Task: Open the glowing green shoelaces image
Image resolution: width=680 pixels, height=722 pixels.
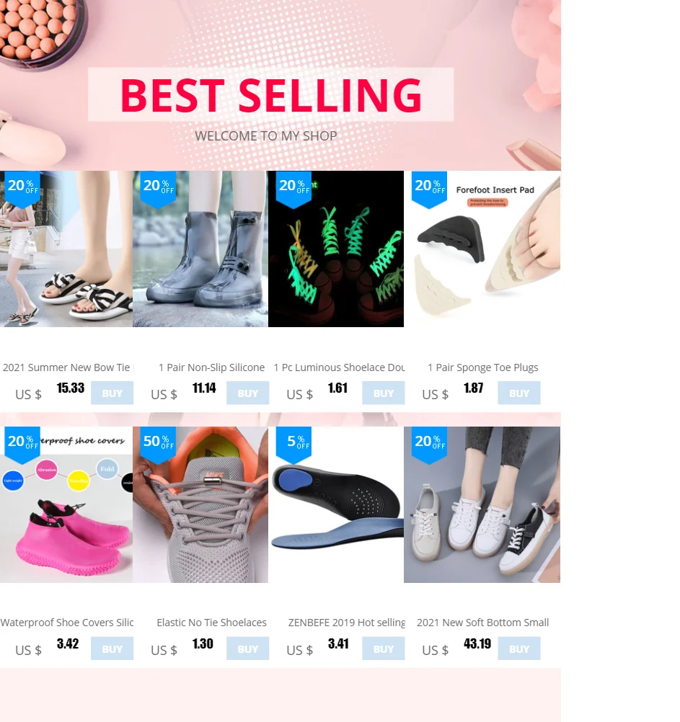Action: click(336, 249)
